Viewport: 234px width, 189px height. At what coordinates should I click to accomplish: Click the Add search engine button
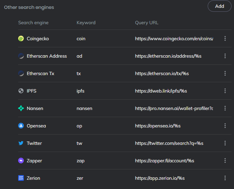click(219, 6)
